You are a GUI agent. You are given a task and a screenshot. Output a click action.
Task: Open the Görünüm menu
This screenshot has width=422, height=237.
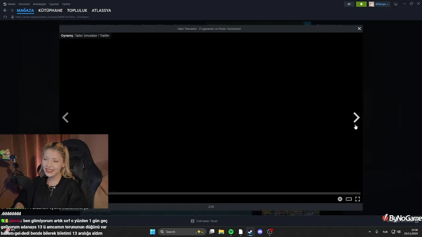[x=24, y=4]
